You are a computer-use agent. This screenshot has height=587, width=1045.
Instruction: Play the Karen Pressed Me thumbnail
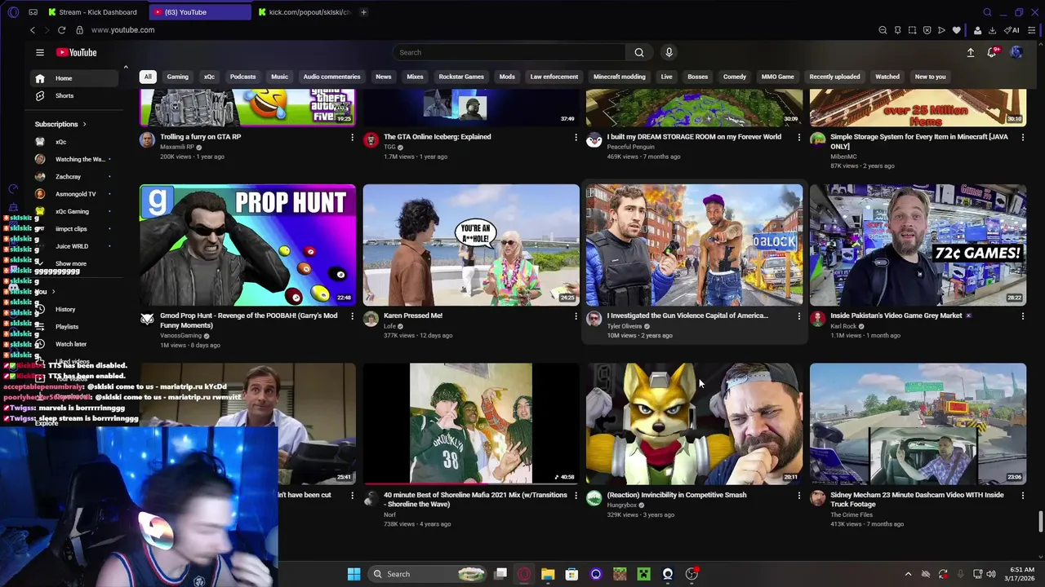471,245
